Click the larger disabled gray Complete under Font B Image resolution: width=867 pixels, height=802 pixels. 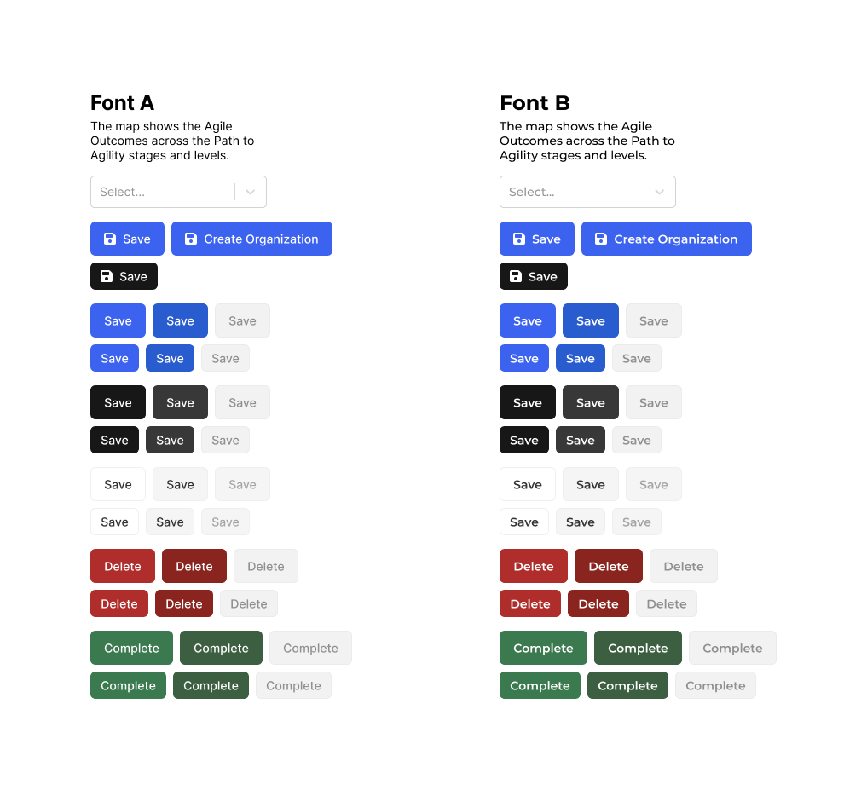(x=732, y=649)
